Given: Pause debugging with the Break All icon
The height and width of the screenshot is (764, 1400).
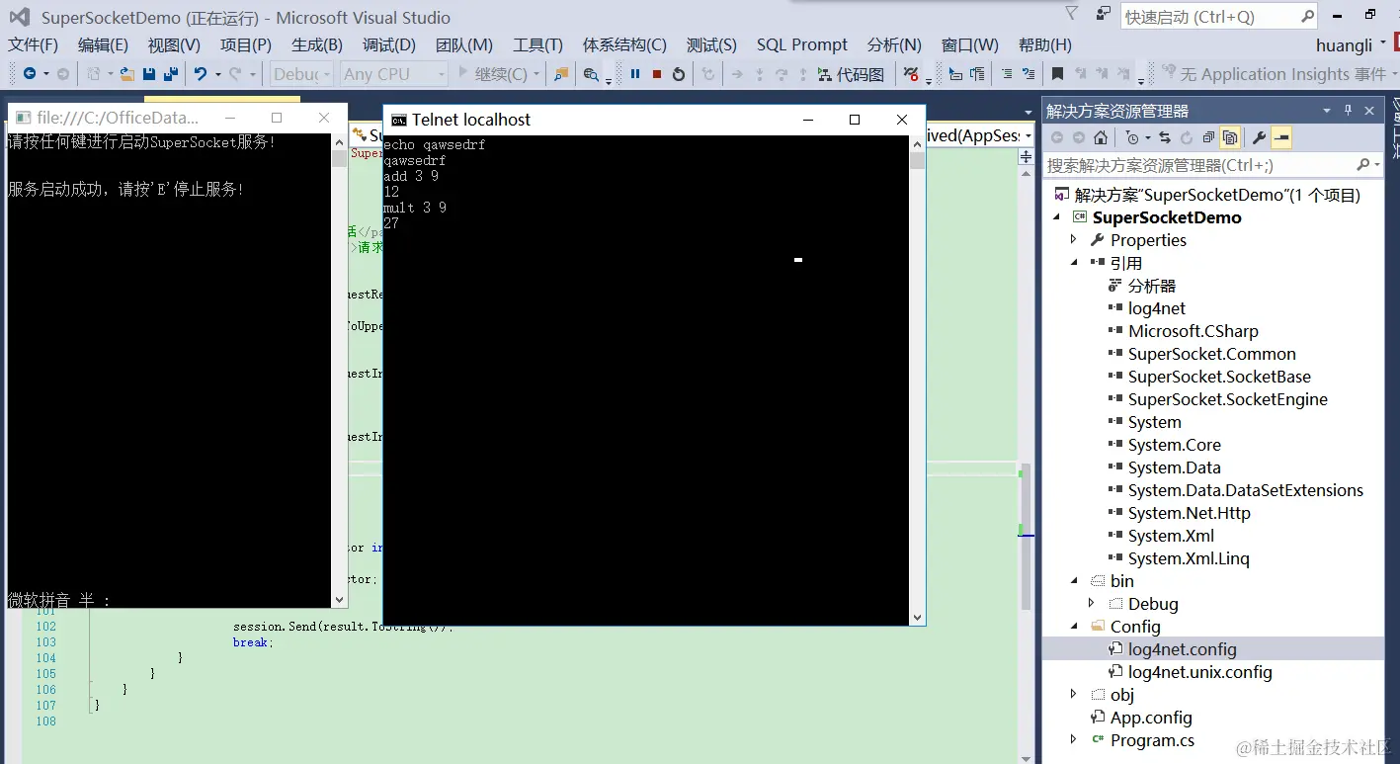Looking at the screenshot, I should point(635,74).
